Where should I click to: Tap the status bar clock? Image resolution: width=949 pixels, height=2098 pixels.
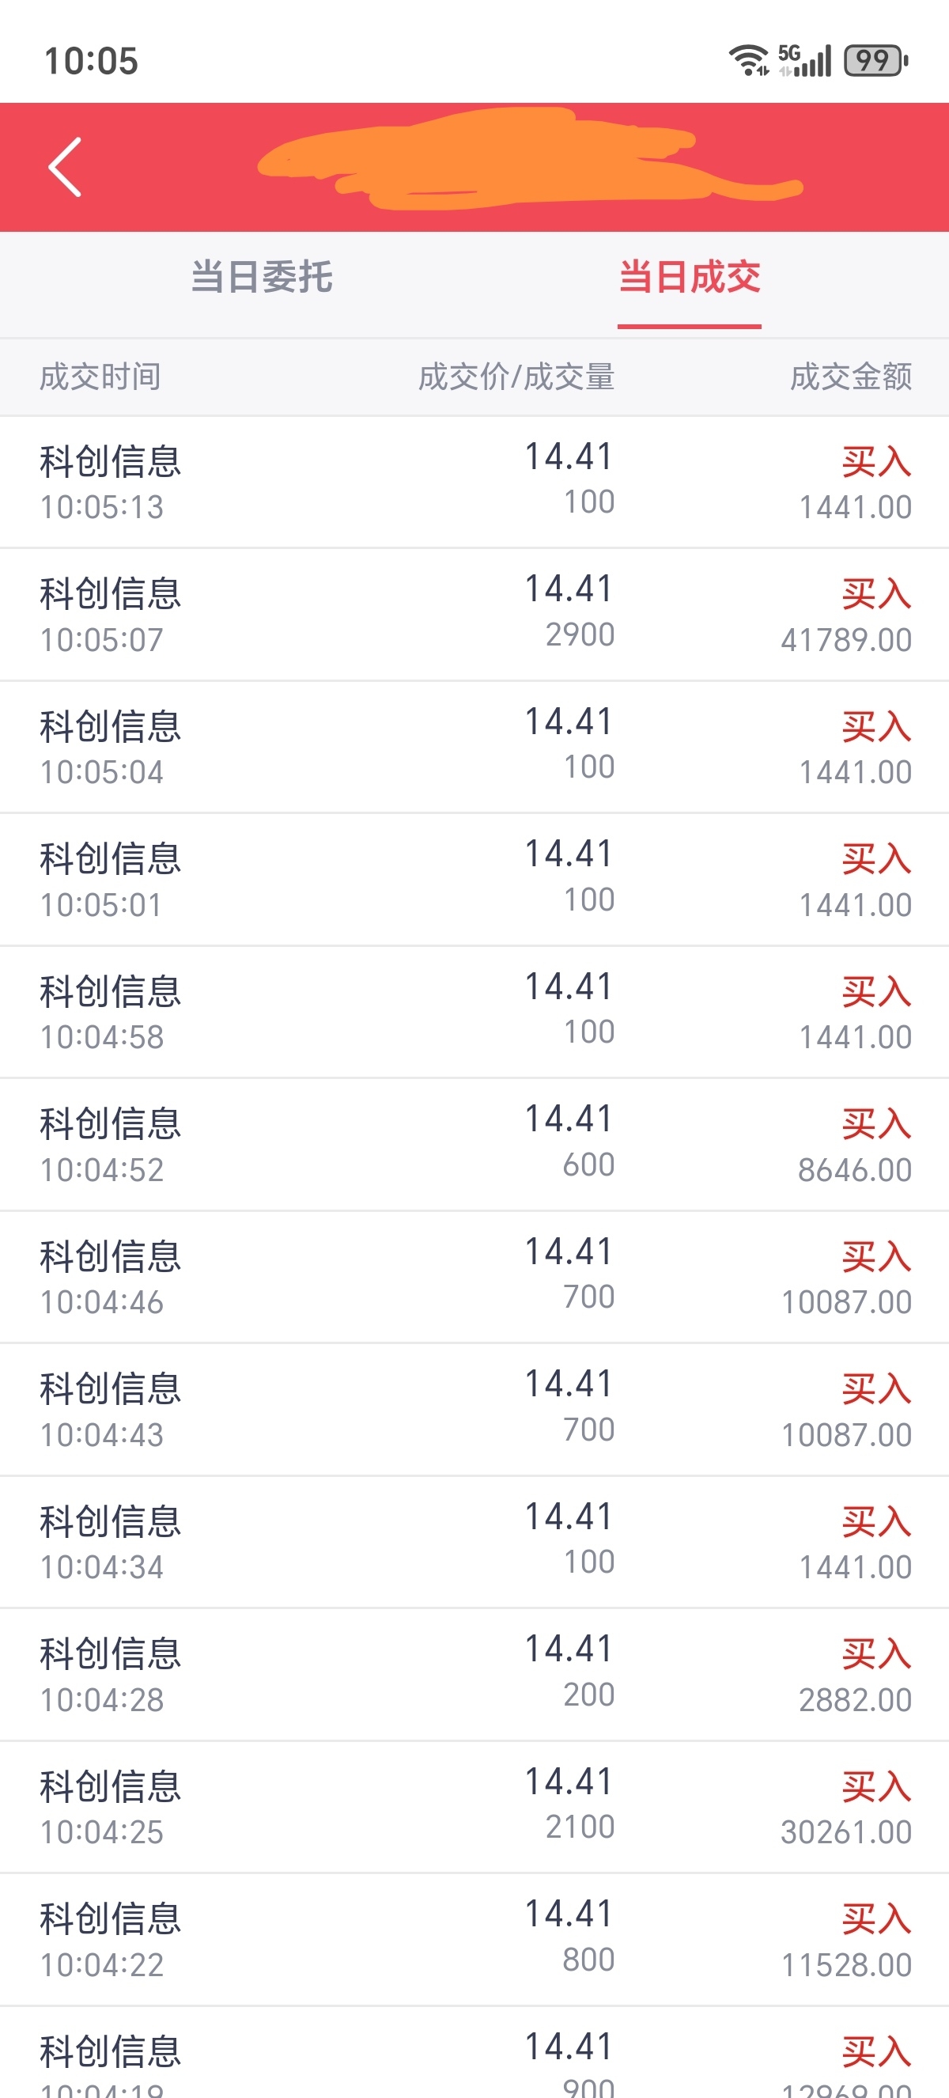[x=91, y=61]
